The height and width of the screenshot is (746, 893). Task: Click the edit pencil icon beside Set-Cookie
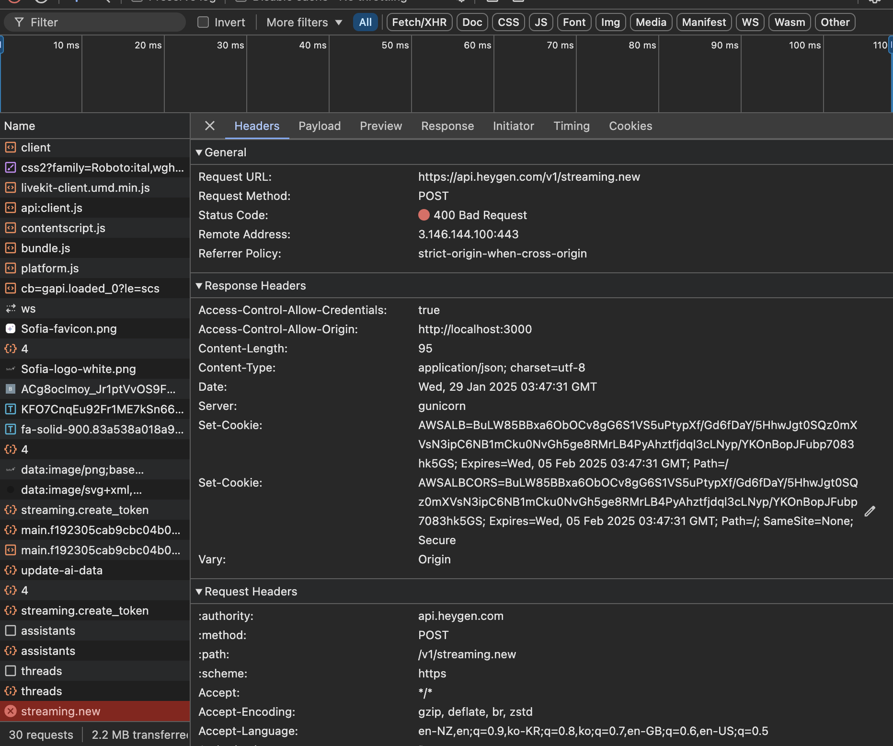coord(870,512)
